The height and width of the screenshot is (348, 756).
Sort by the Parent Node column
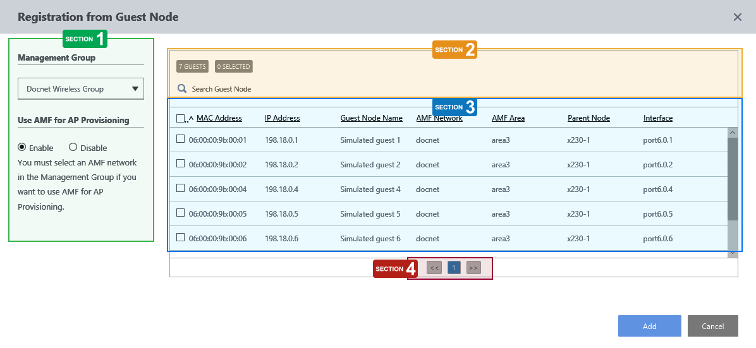click(588, 118)
